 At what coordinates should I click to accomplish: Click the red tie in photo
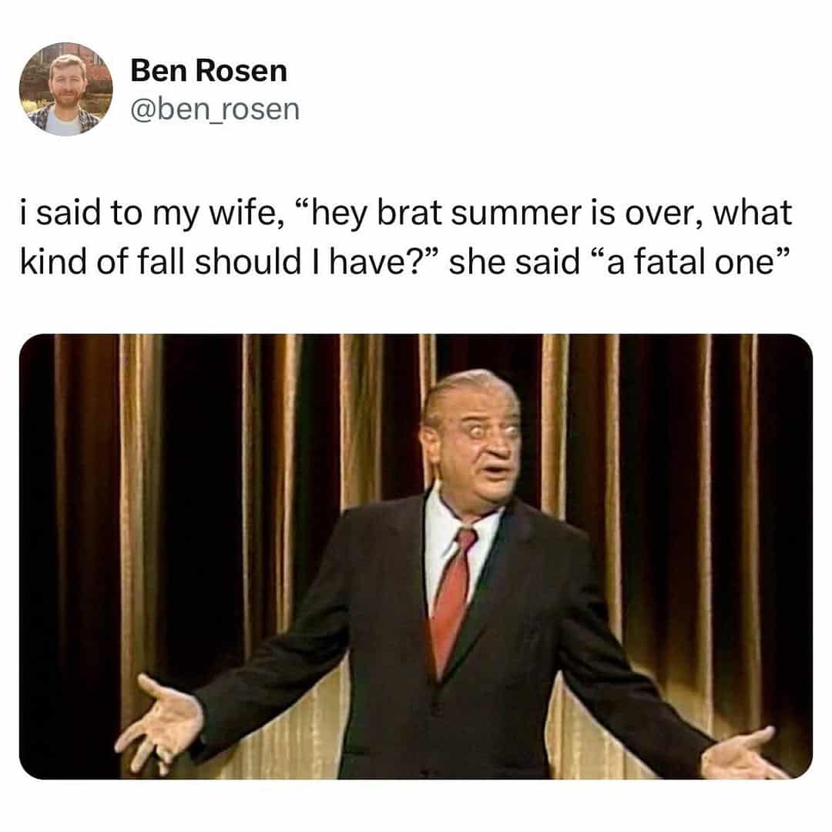click(451, 599)
